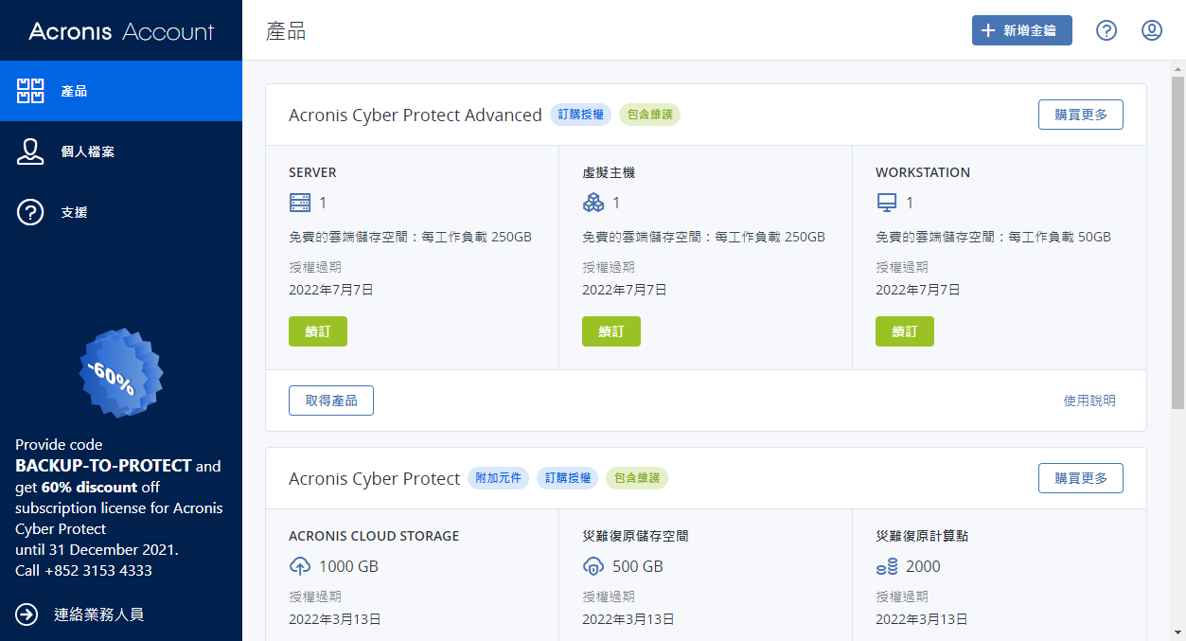1186x641 pixels.
Task: Click the 500 GB value
Action: [x=638, y=566]
